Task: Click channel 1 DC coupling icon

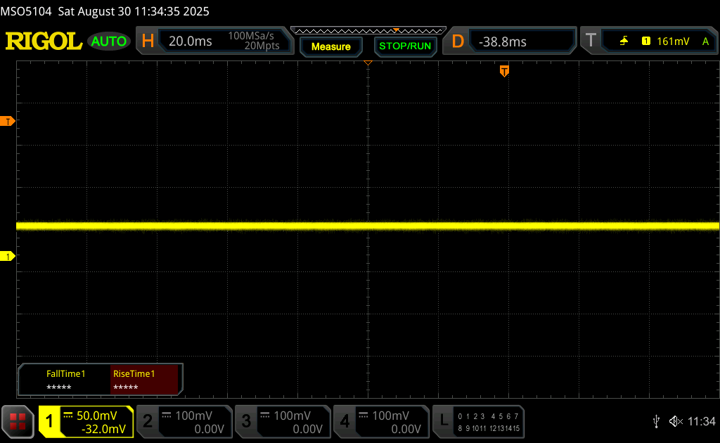Action: 68,416
